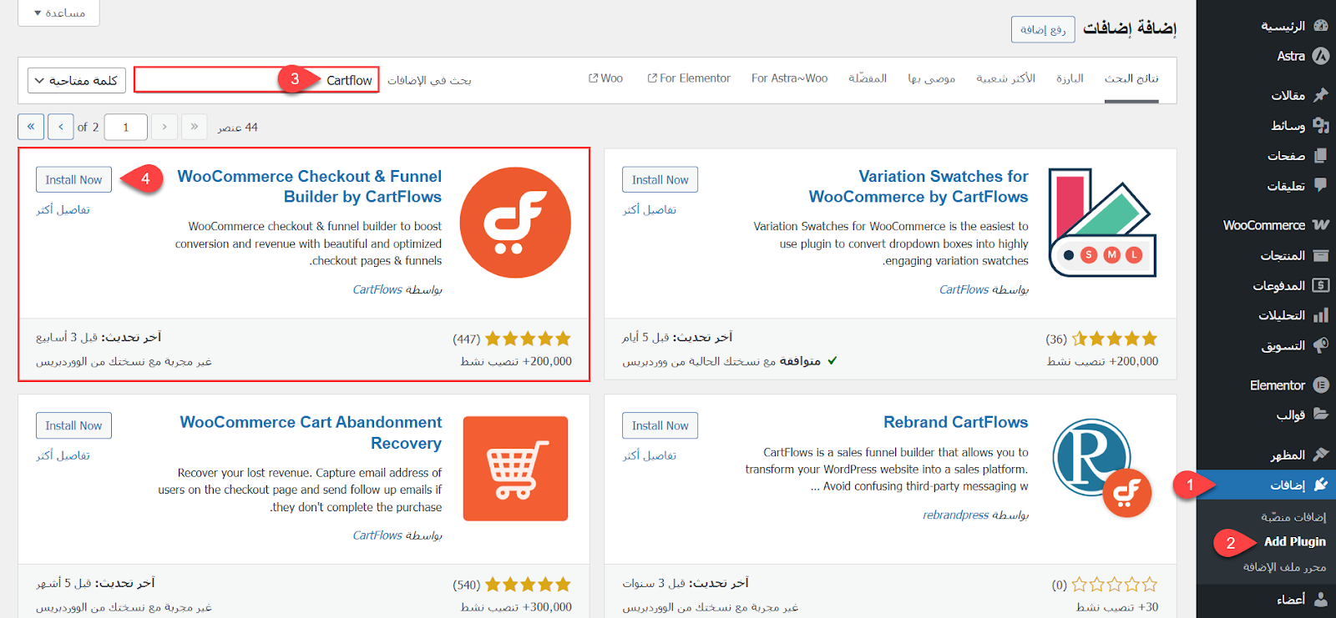Image resolution: width=1336 pixels, height=618 pixels.
Task: Open CartFlows author link under Funnel Builder
Action: click(x=377, y=289)
